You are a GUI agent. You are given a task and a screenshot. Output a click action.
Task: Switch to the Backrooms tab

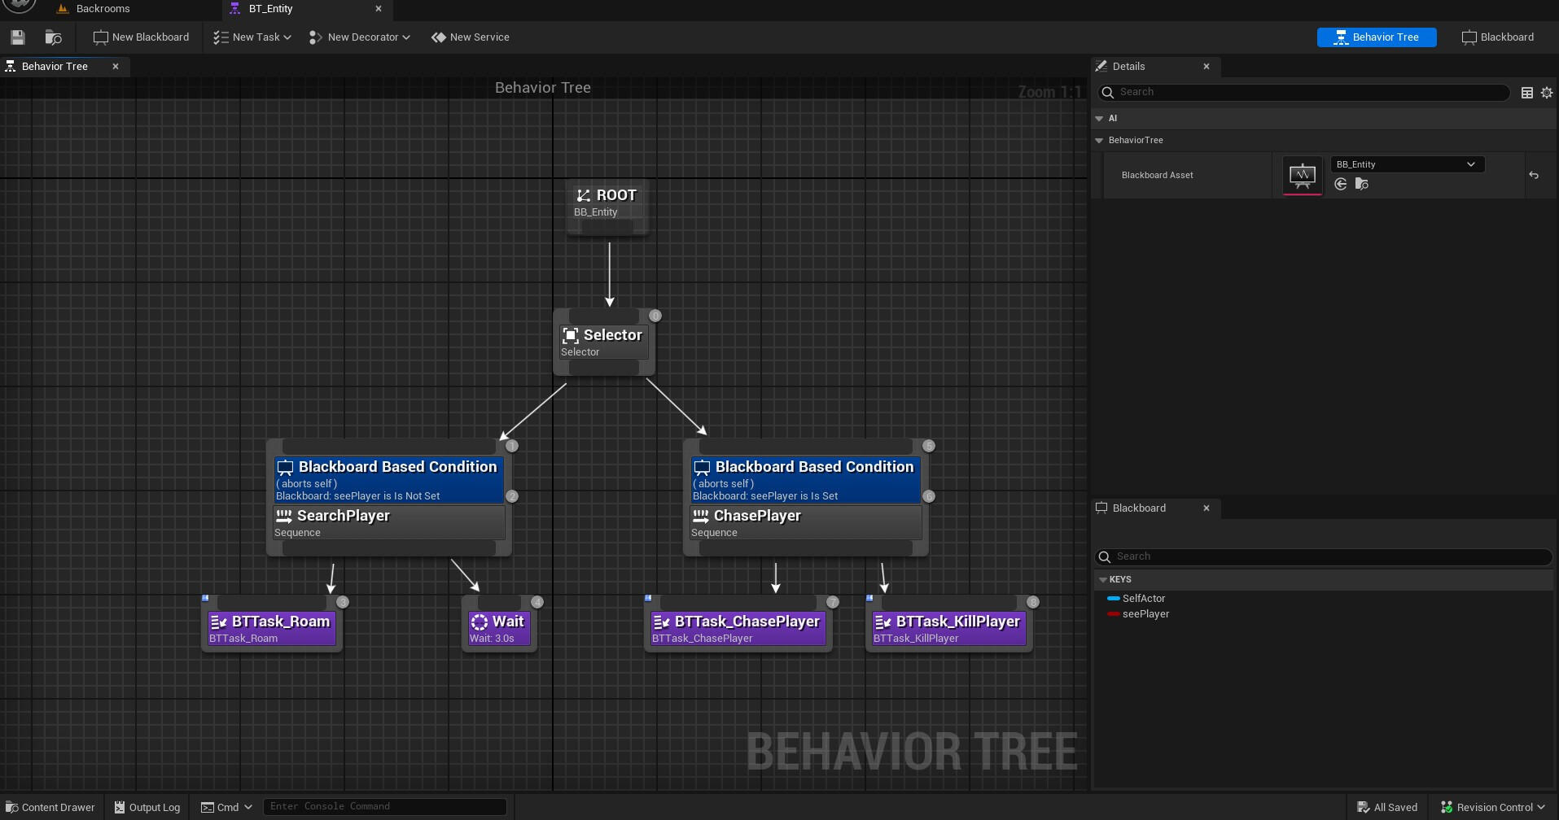pos(103,9)
